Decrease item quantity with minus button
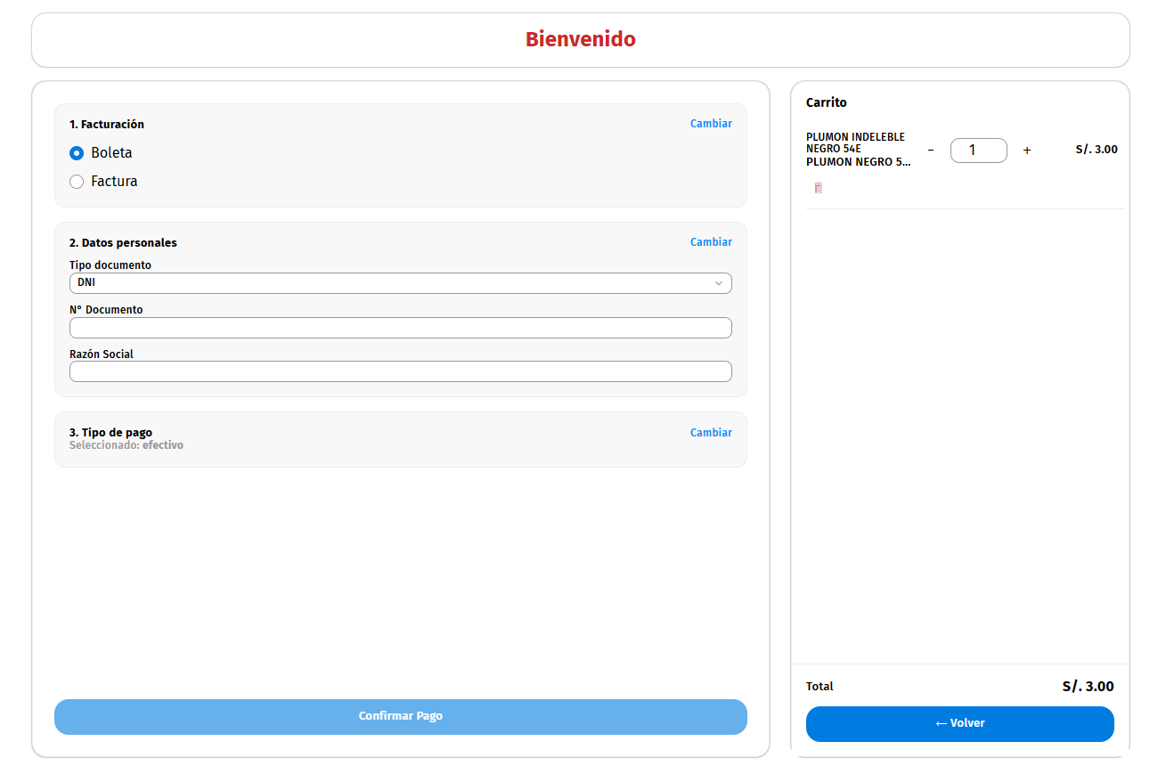The height and width of the screenshot is (774, 1158). tap(931, 151)
